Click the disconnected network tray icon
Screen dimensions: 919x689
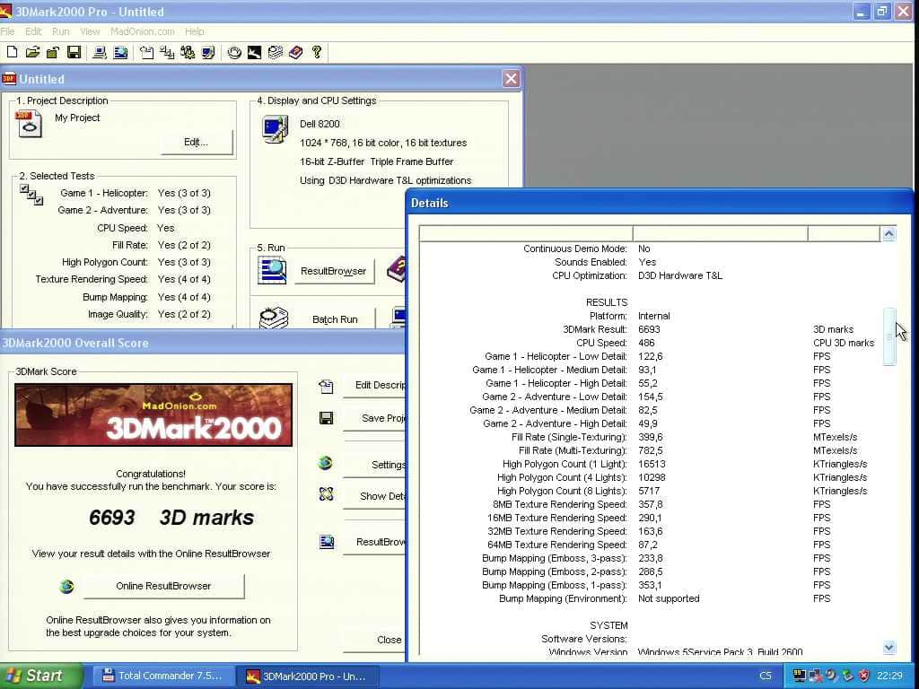pyautogui.click(x=815, y=676)
